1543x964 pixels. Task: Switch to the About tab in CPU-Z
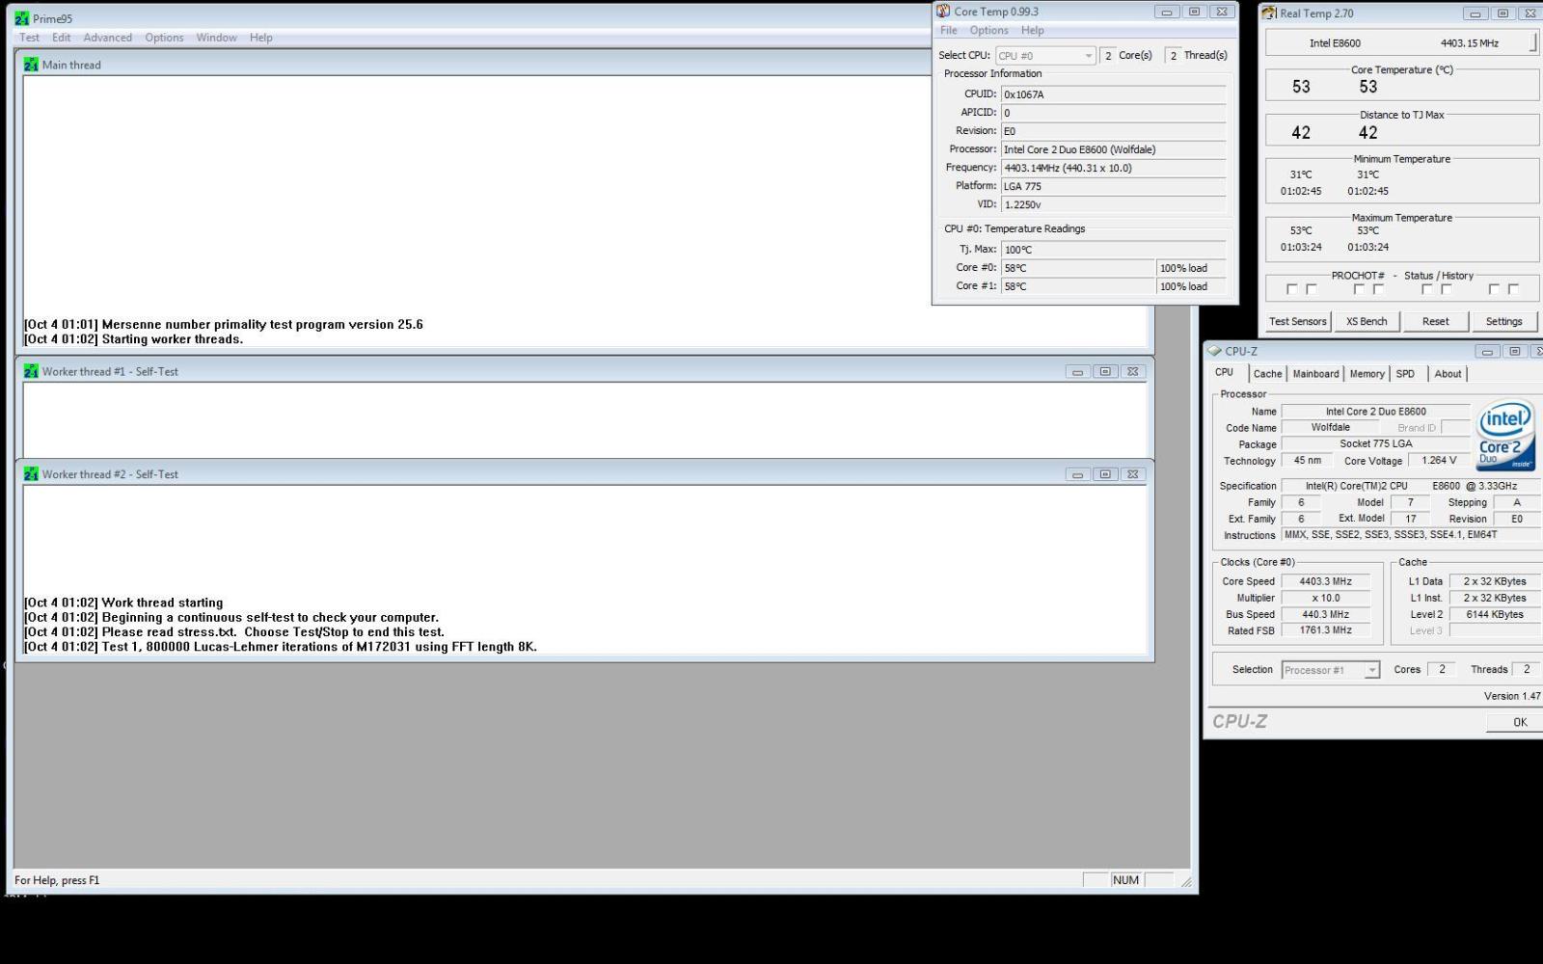point(1448,374)
